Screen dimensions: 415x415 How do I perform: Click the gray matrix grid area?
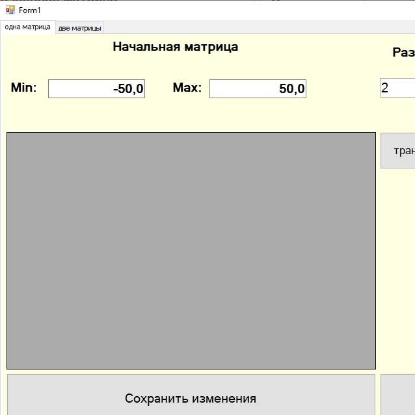(x=191, y=250)
